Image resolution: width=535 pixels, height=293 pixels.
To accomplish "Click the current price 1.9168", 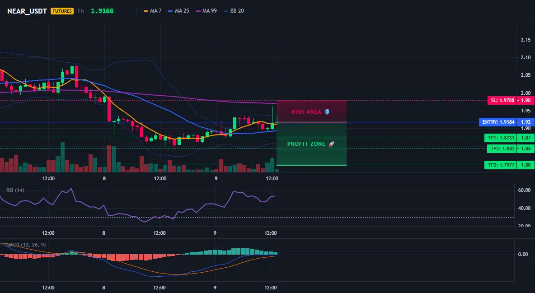I will coord(102,11).
